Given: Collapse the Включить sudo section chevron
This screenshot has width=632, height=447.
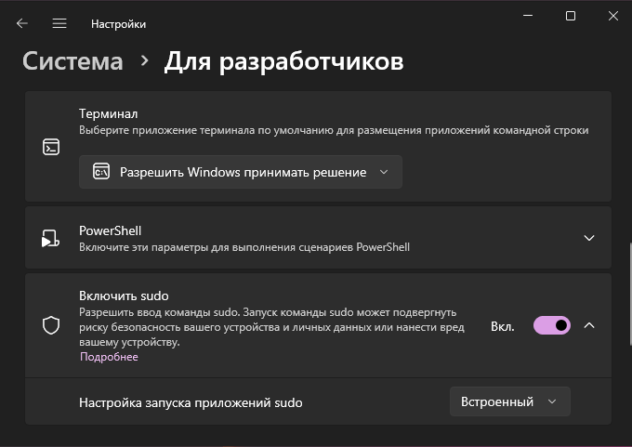Looking at the screenshot, I should [589, 325].
